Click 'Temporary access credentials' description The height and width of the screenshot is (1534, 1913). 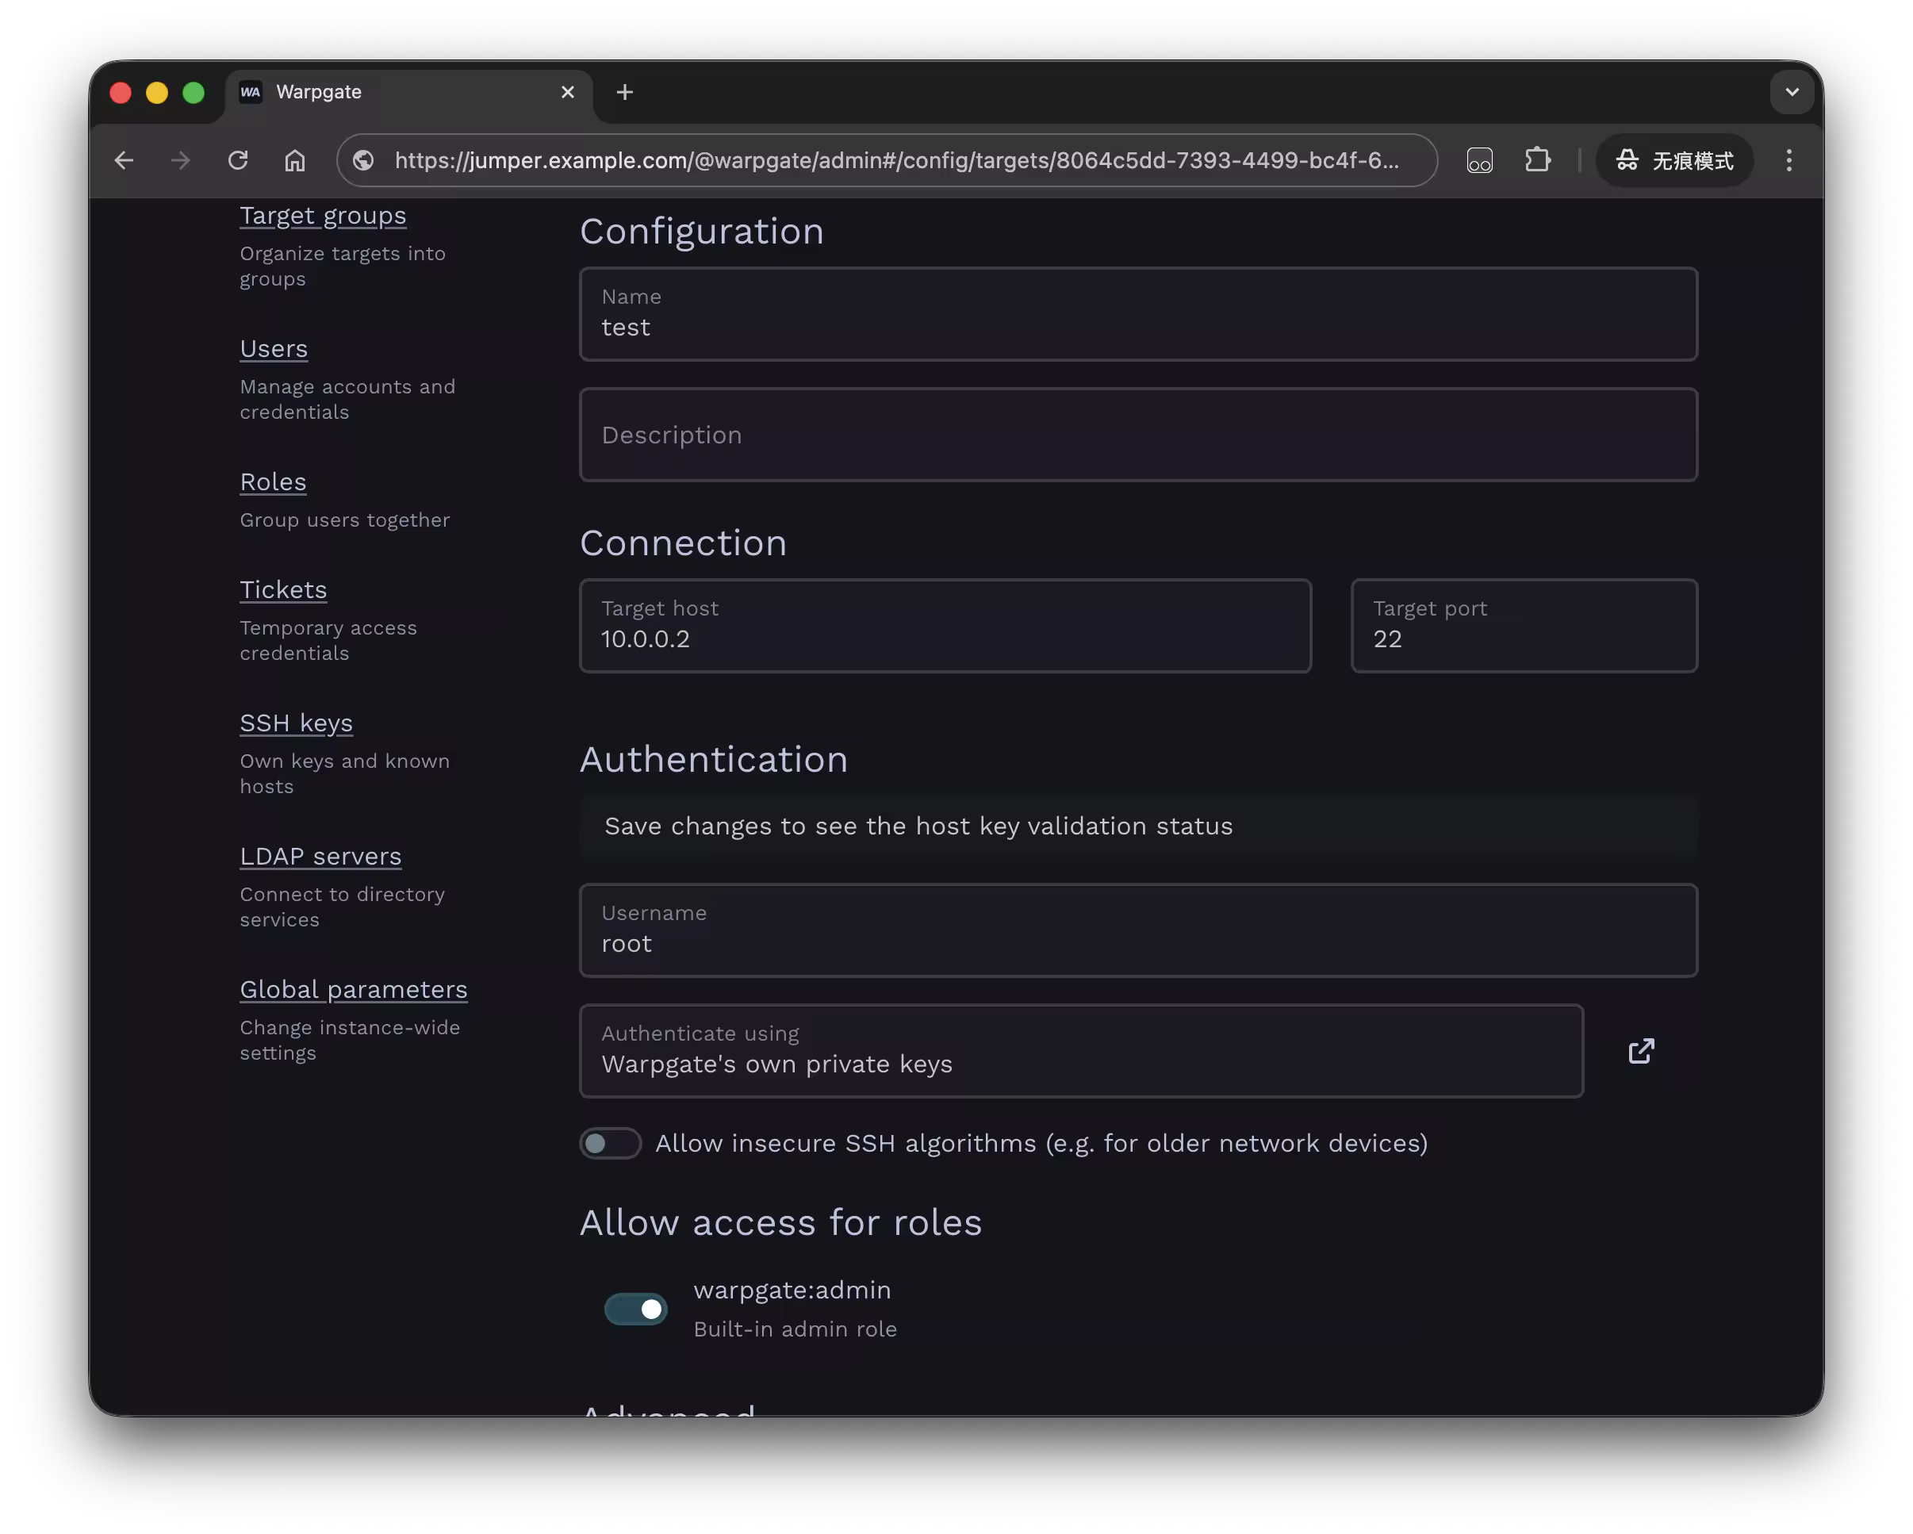[x=328, y=641]
